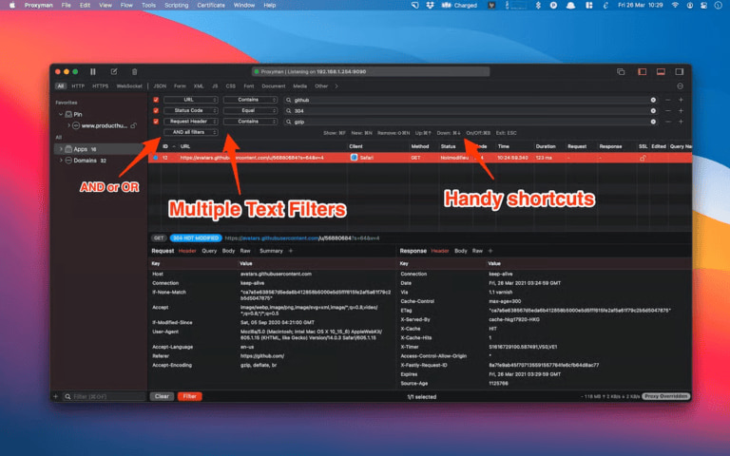This screenshot has width=730, height=456.
Task: Open the duplicate windows icon in toolbar
Action: (x=621, y=71)
